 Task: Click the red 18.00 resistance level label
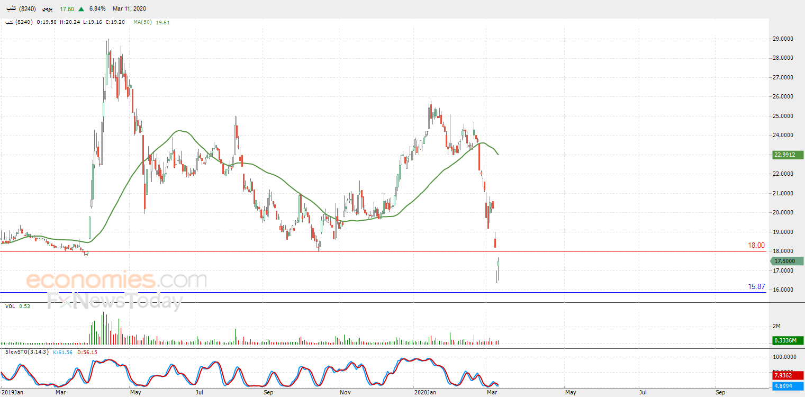coord(756,245)
